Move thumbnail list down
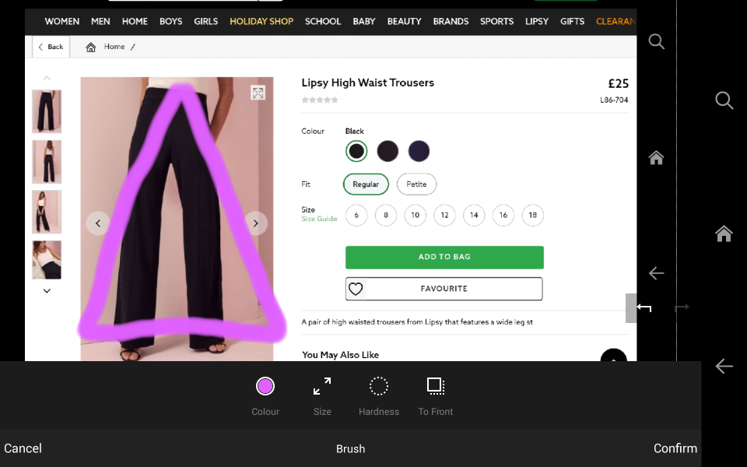The height and width of the screenshot is (467, 747). coord(47,290)
